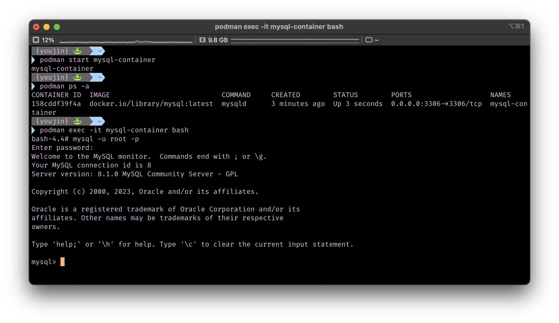Click the tilde directory path in status bar
The width and height of the screenshot is (559, 323).
pos(376,40)
